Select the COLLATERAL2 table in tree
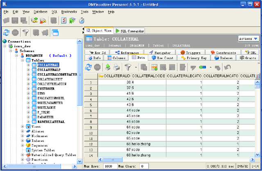This screenshot has height=171, width=262. [49, 70]
